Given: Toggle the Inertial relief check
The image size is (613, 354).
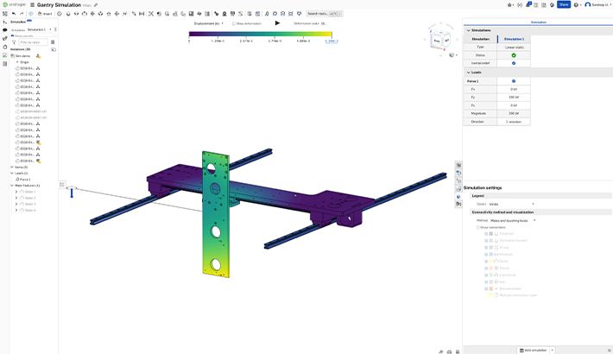Looking at the screenshot, I should pos(514,63).
